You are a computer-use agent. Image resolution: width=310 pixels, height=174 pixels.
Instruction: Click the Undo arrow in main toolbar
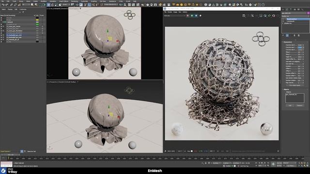(x=3, y=5)
